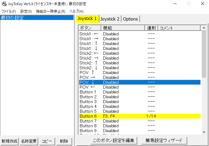Open the ヘルプ(H) menu
Viewport: 209px width, 146px height.
pos(77,11)
